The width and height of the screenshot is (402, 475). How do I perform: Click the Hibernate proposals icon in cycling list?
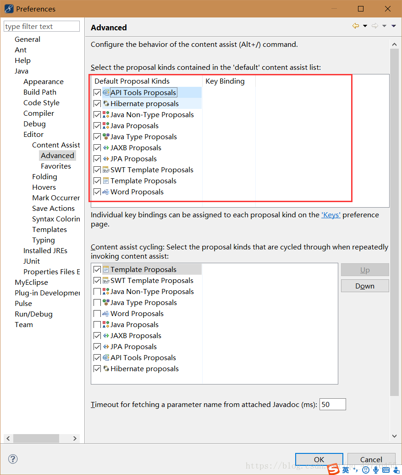pos(106,369)
